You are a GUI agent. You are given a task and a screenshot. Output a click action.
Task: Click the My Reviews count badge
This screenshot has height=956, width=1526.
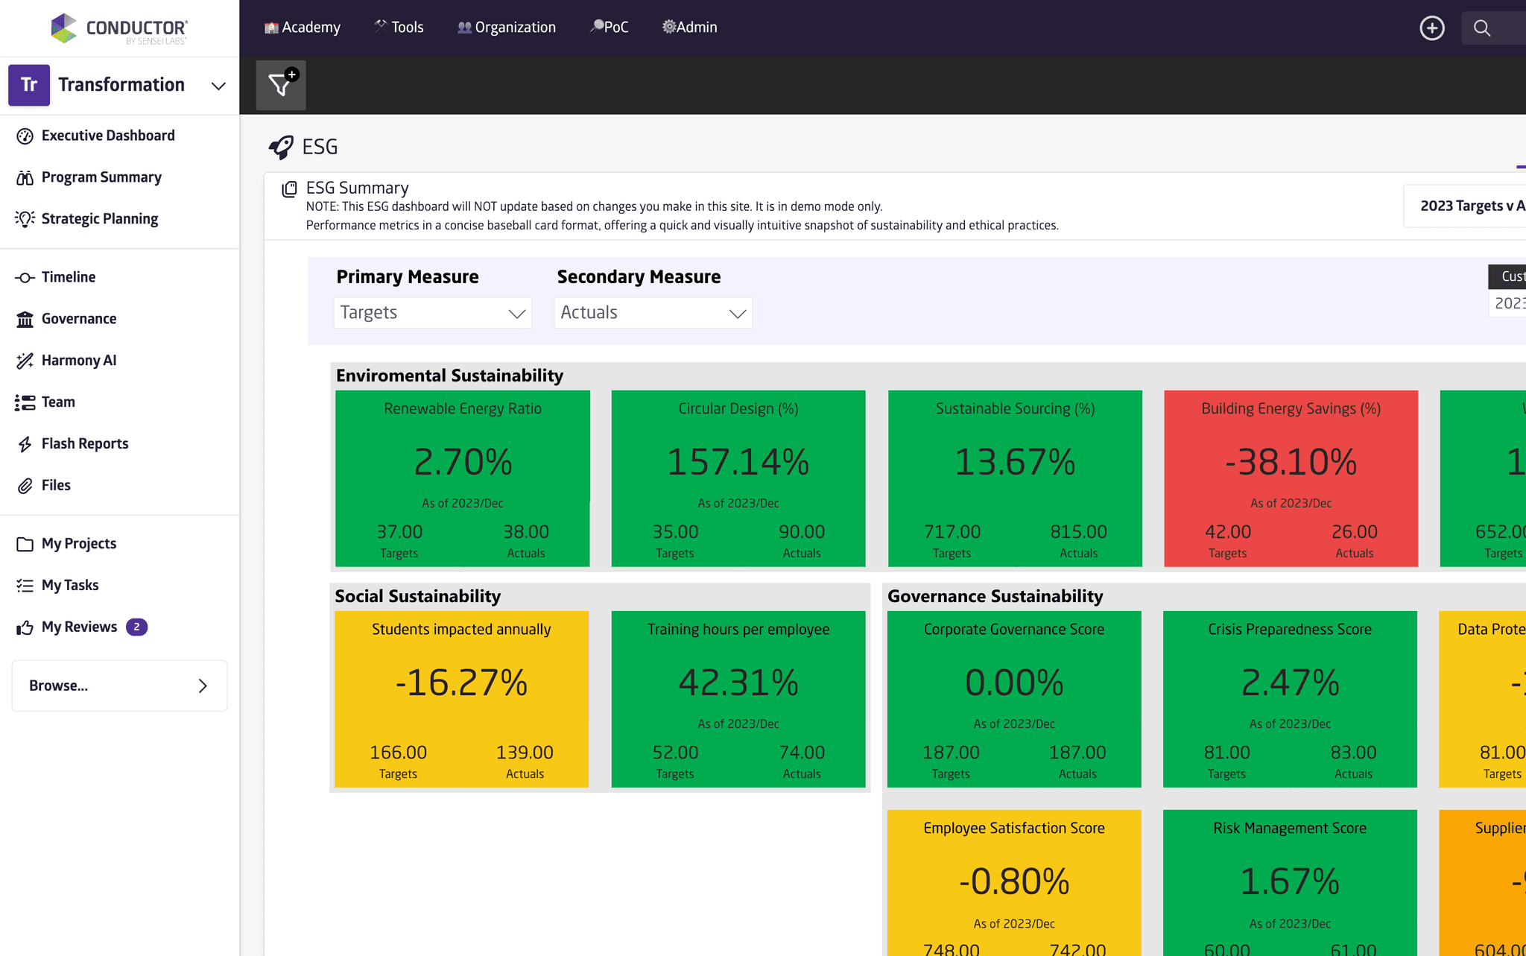136,627
